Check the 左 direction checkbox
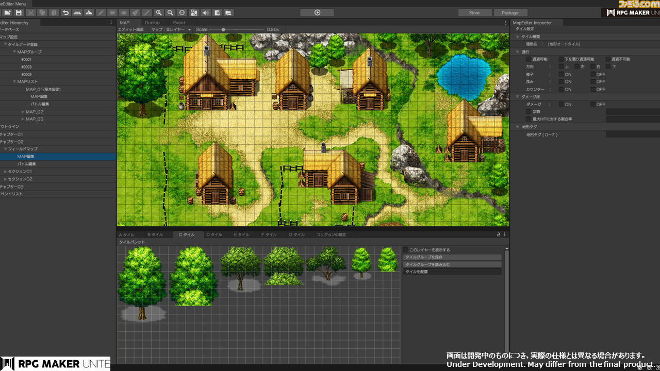 (x=577, y=66)
